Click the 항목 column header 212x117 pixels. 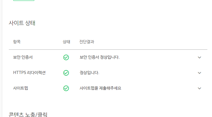17,42
